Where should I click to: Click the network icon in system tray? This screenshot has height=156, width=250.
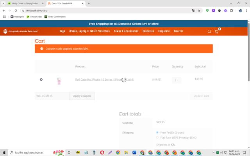tap(225, 152)
